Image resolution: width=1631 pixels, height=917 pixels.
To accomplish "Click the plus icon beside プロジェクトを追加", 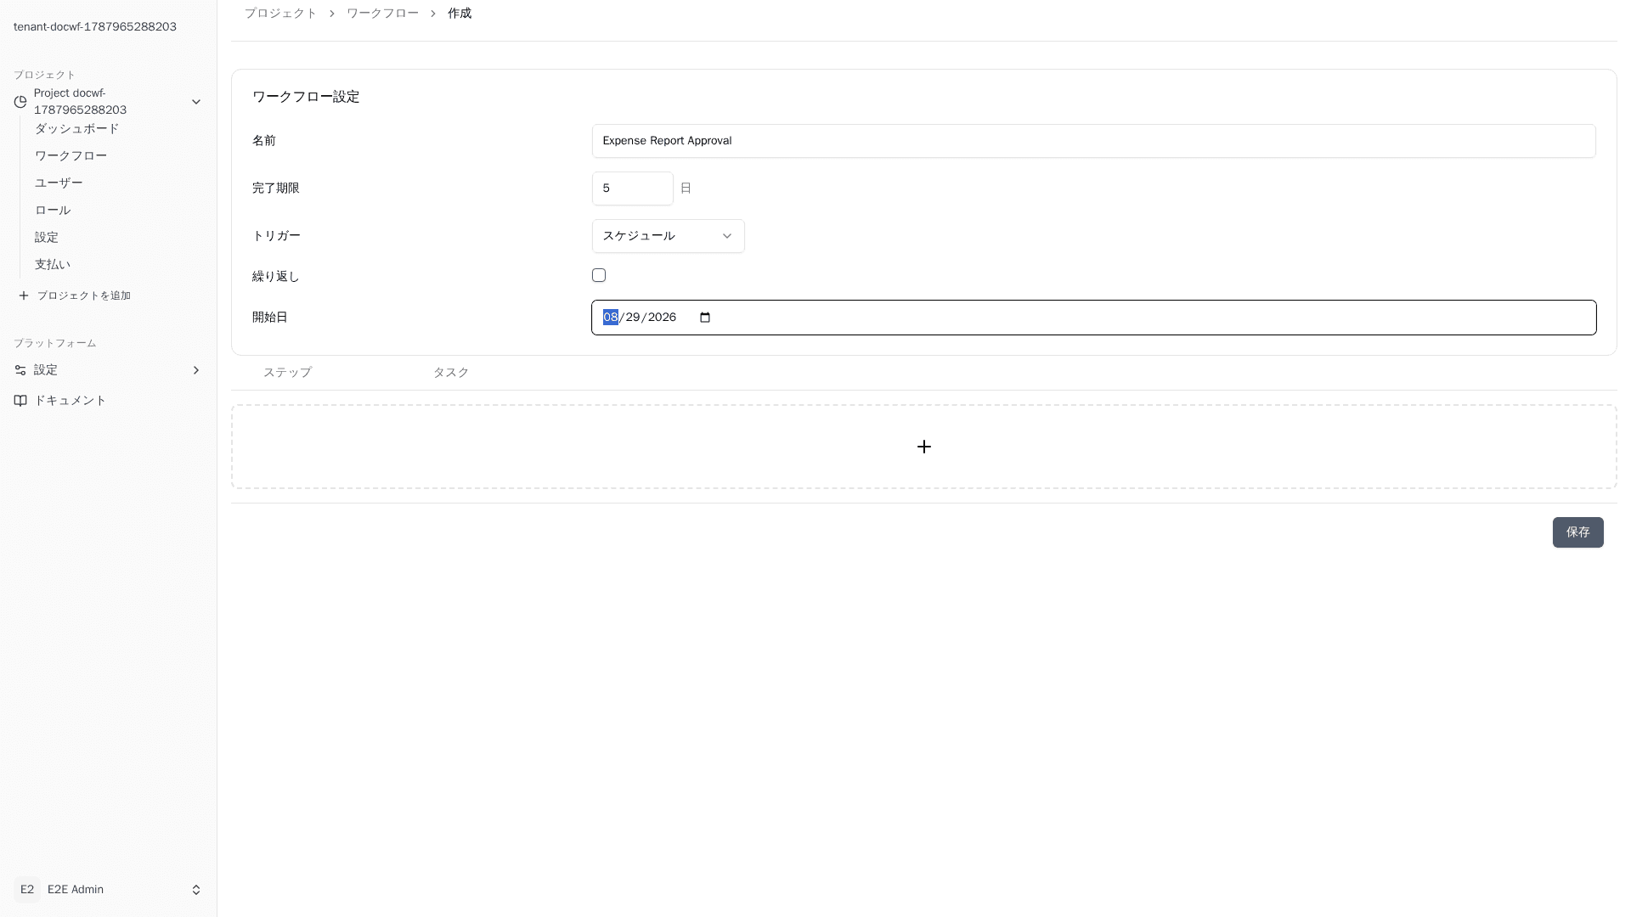I will (x=24, y=295).
